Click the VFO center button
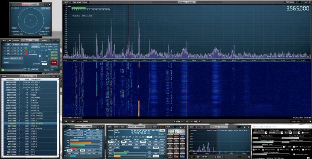The height and width of the screenshot is (159, 312). tap(187, 121)
